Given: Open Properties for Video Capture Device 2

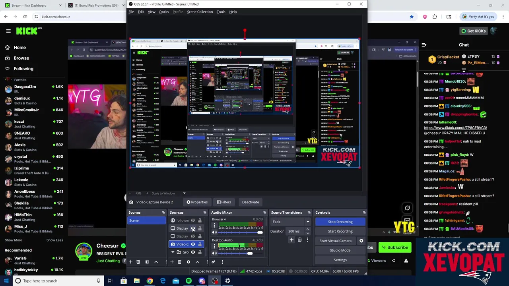Looking at the screenshot, I should (x=197, y=202).
